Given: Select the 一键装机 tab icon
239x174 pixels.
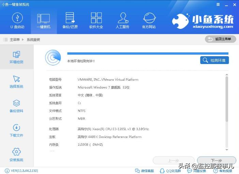Looking at the screenshot, I should [x=44, y=19].
